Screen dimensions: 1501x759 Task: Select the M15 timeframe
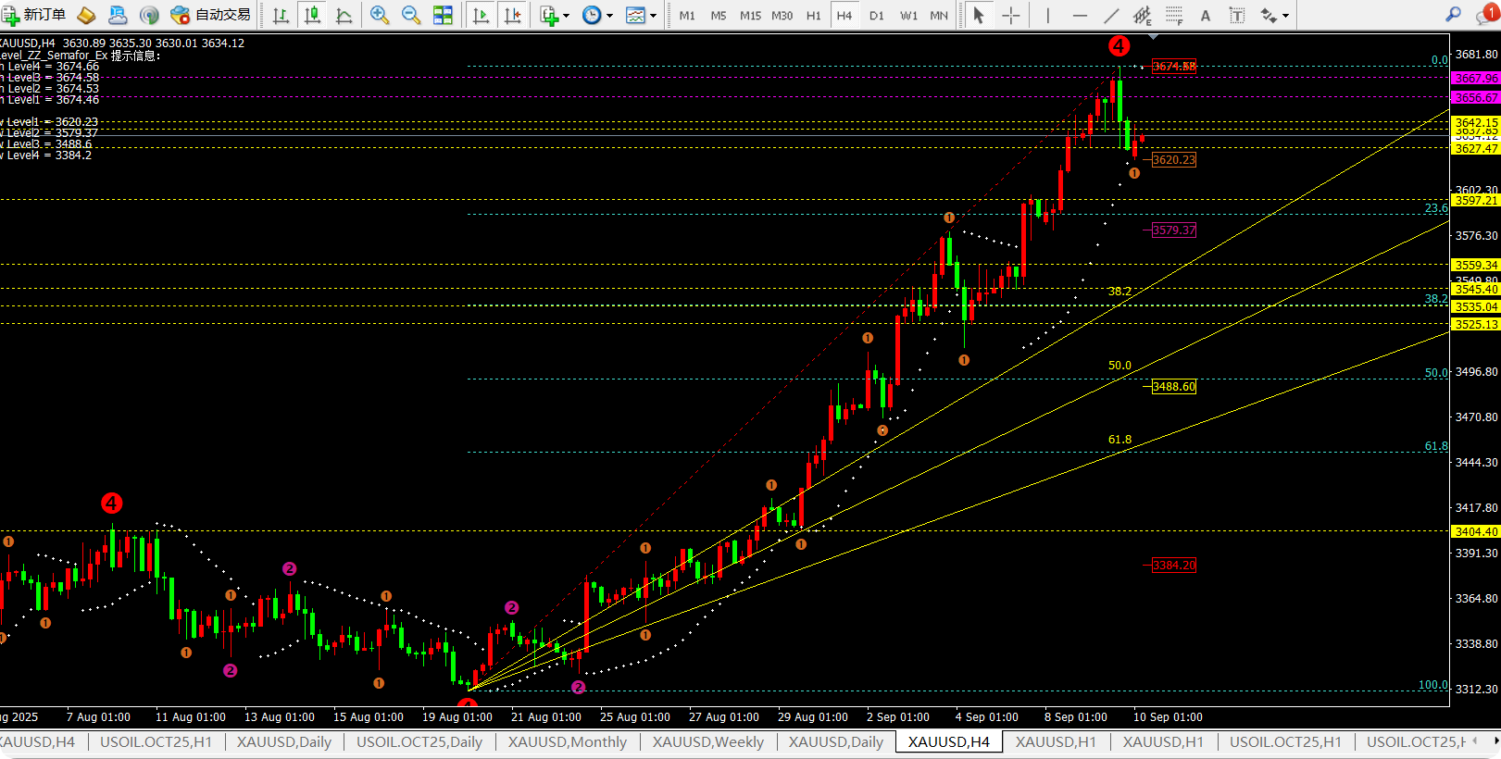click(750, 15)
